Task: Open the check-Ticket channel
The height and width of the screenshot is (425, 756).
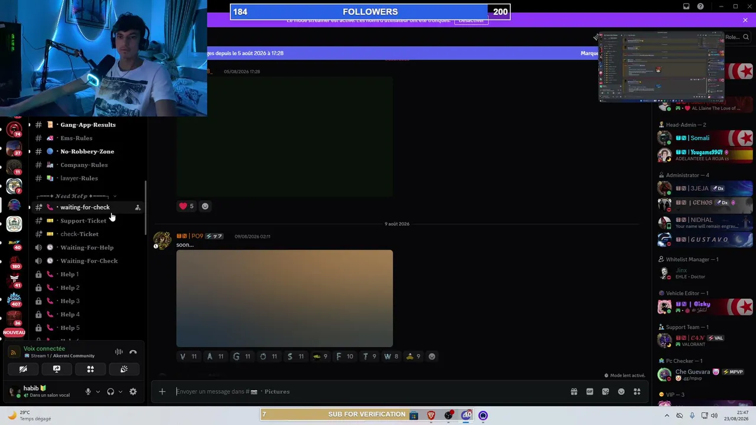Action: point(87,234)
